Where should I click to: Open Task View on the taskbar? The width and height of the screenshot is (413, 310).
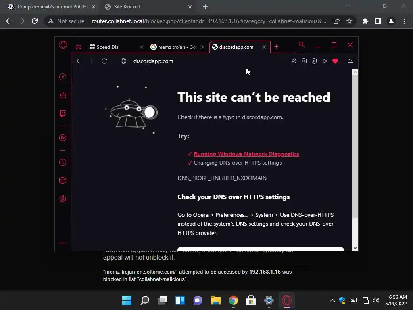(x=163, y=300)
